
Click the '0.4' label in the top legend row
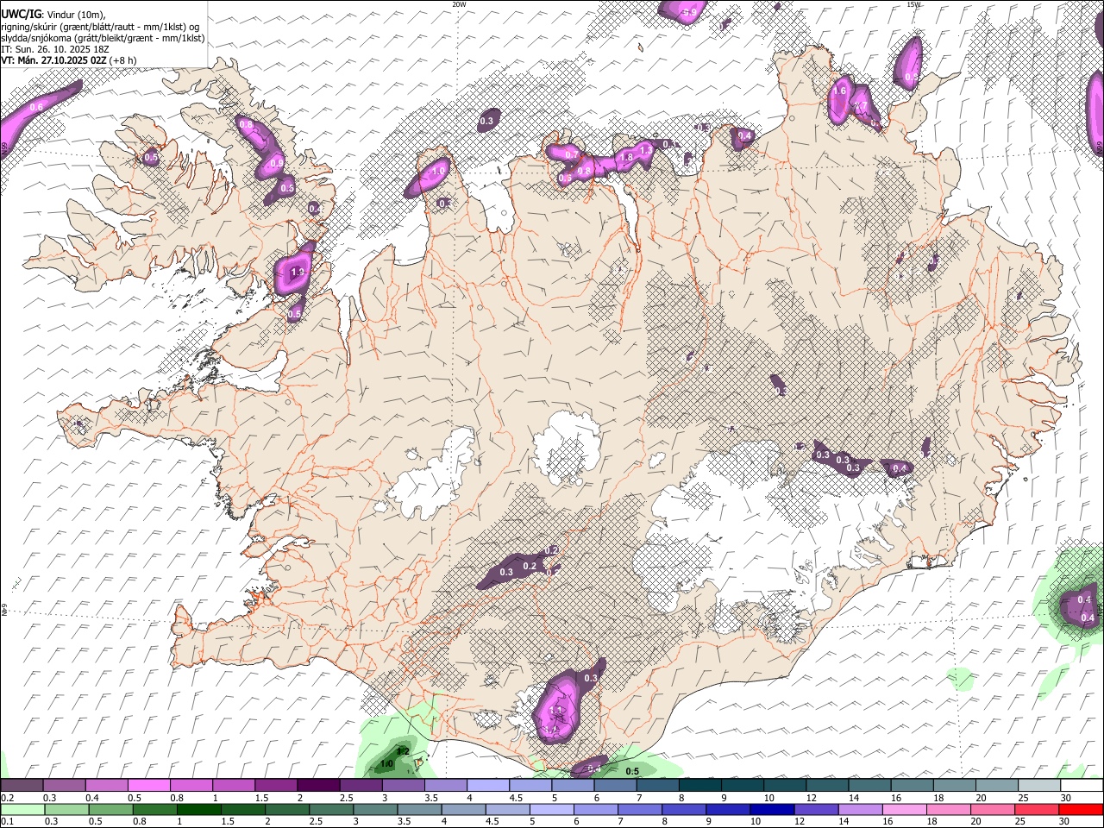92,798
